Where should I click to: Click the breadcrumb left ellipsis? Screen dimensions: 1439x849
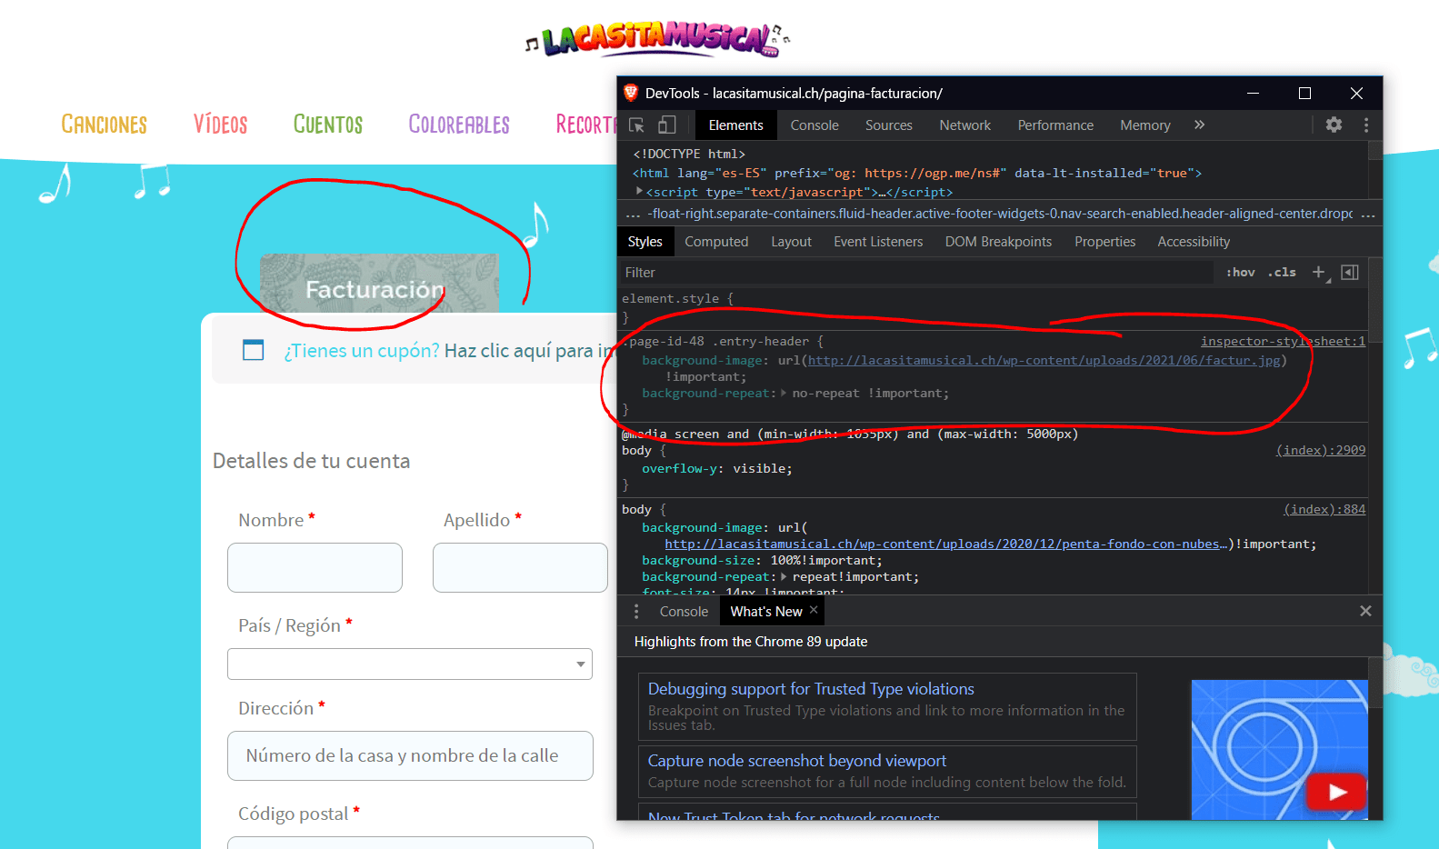(x=633, y=215)
